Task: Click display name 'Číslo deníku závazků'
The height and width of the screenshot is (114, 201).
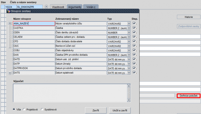Action: [81, 33]
